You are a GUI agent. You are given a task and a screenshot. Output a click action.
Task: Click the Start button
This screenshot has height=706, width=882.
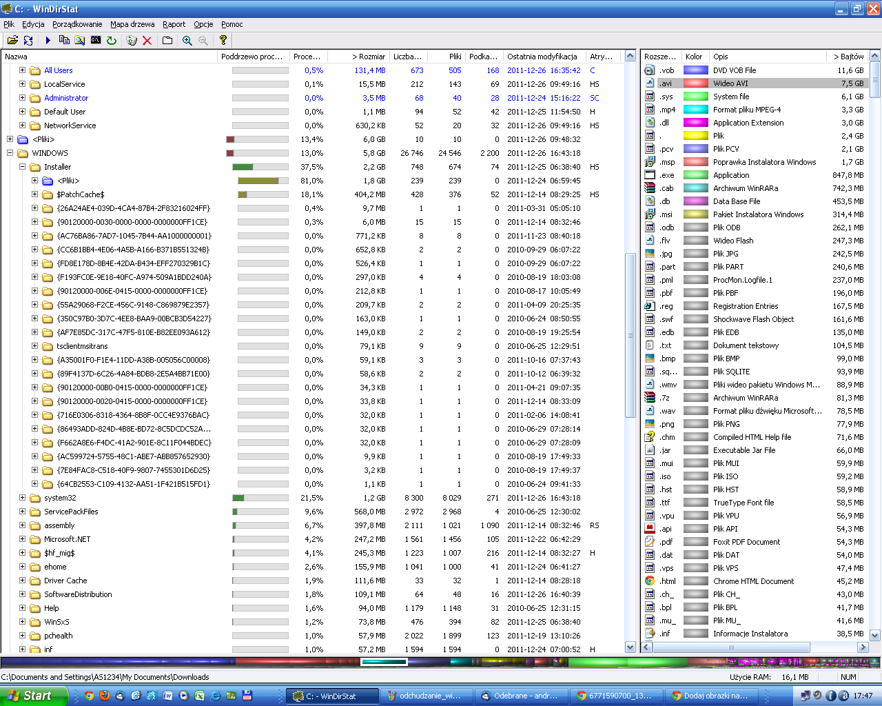pos(34,696)
